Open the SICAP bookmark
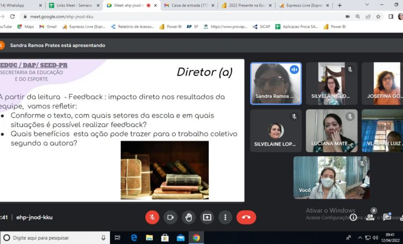The image size is (403, 244). [x=261, y=27]
